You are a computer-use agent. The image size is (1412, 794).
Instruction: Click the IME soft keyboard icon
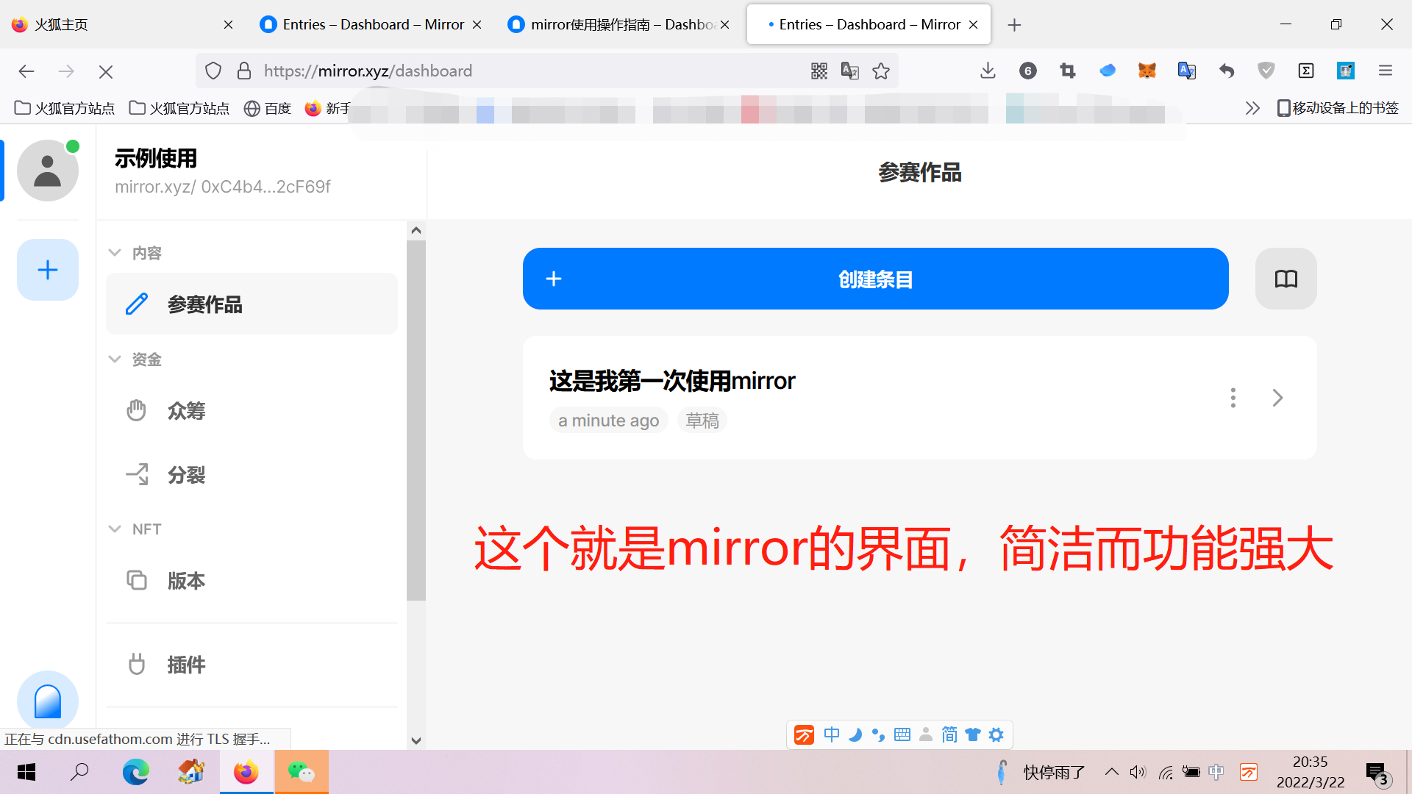[x=902, y=734]
